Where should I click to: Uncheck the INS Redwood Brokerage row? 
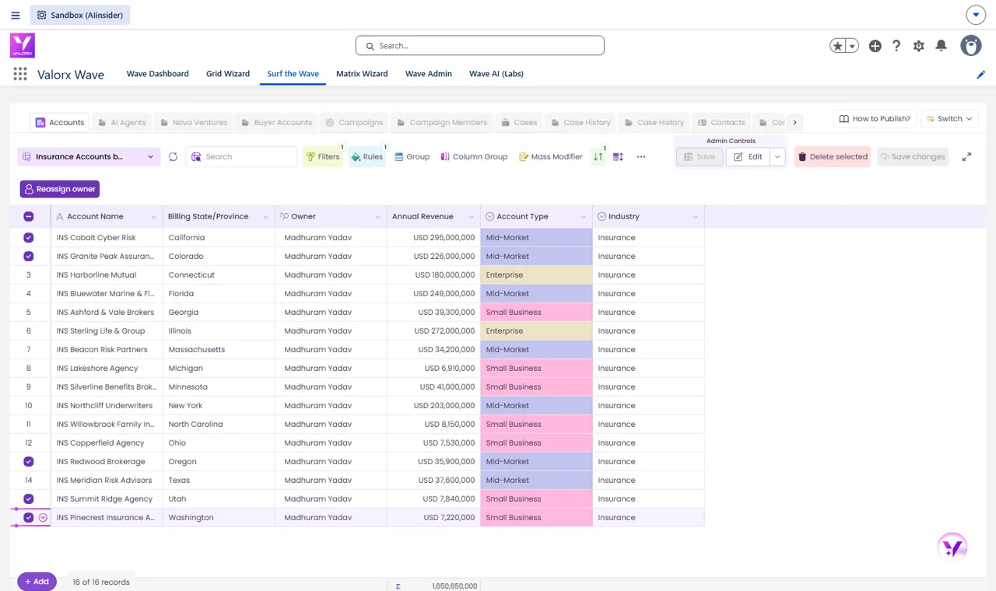click(29, 461)
